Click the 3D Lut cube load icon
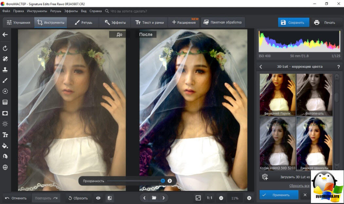Image resolution: width=344 pixels, height=204 pixels. [265, 177]
